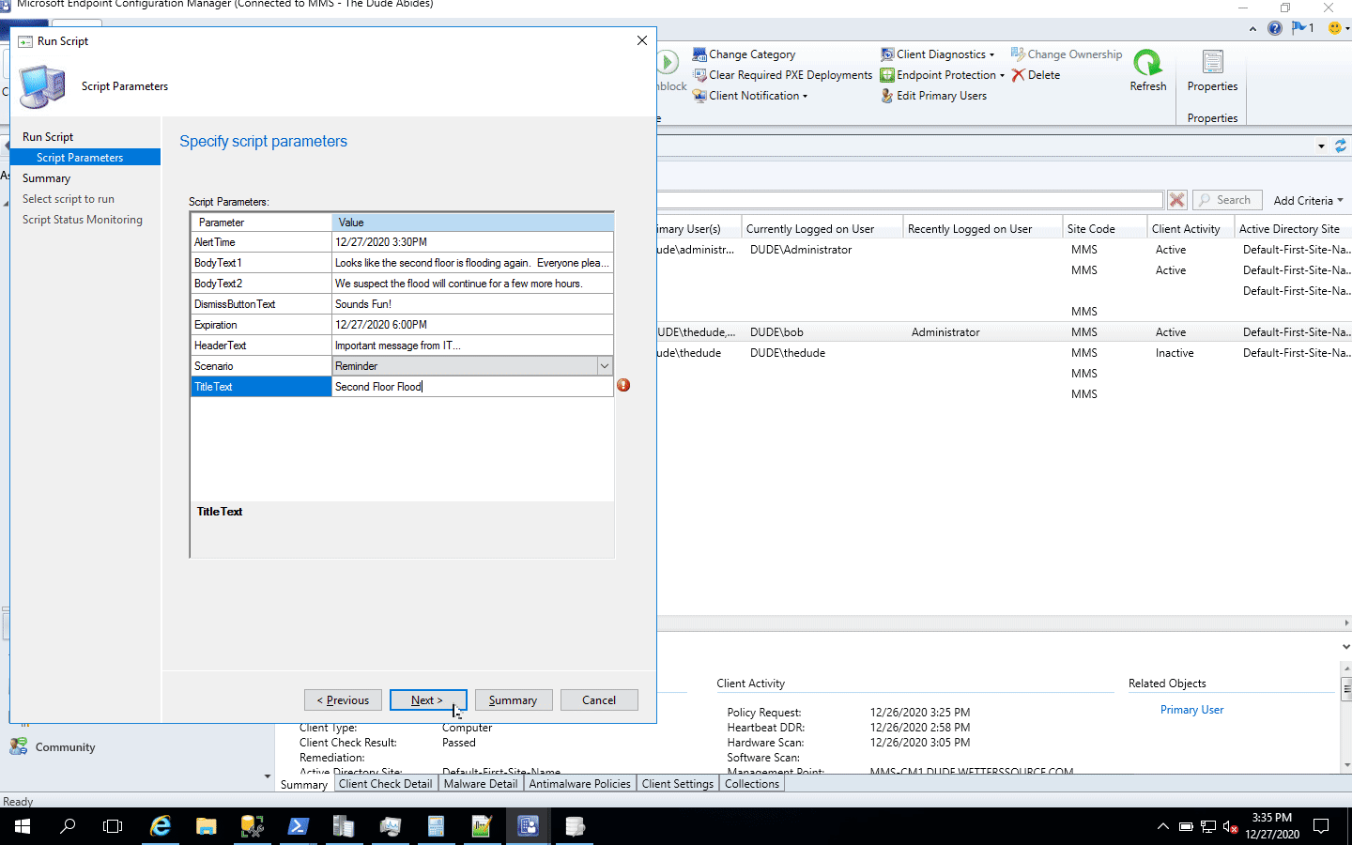Image resolution: width=1352 pixels, height=845 pixels.
Task: Click the refresh arrows icon near breadcrumb
Action: [x=1341, y=146]
